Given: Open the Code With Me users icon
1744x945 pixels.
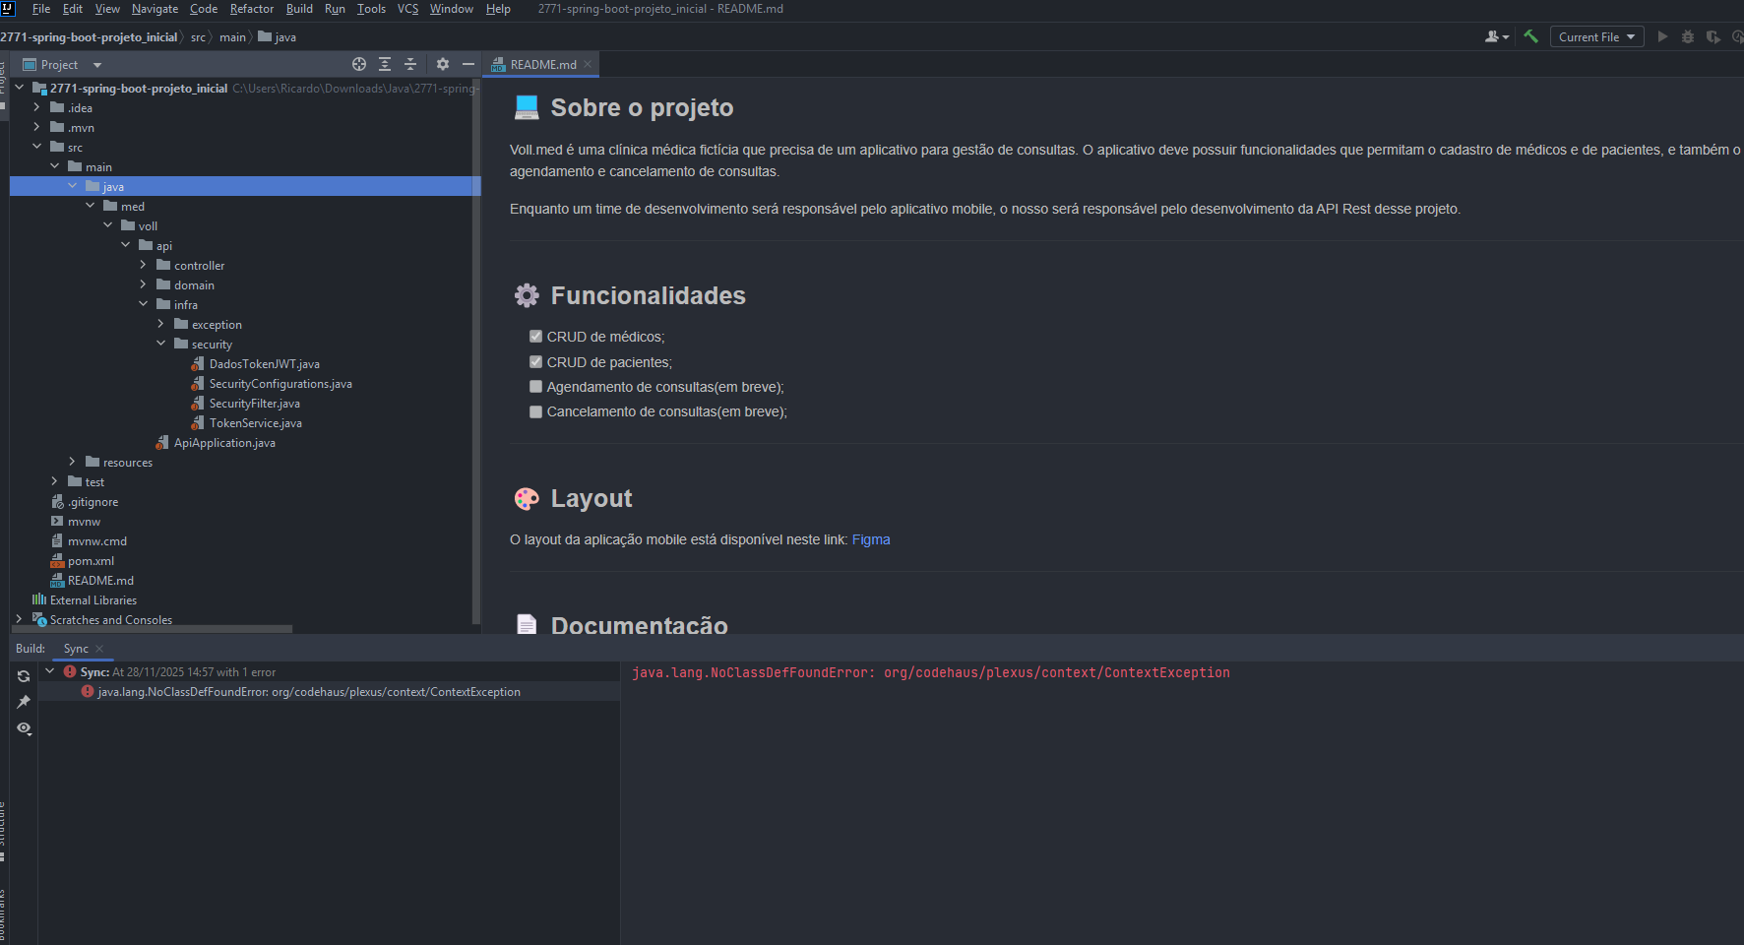Looking at the screenshot, I should coord(1496,36).
